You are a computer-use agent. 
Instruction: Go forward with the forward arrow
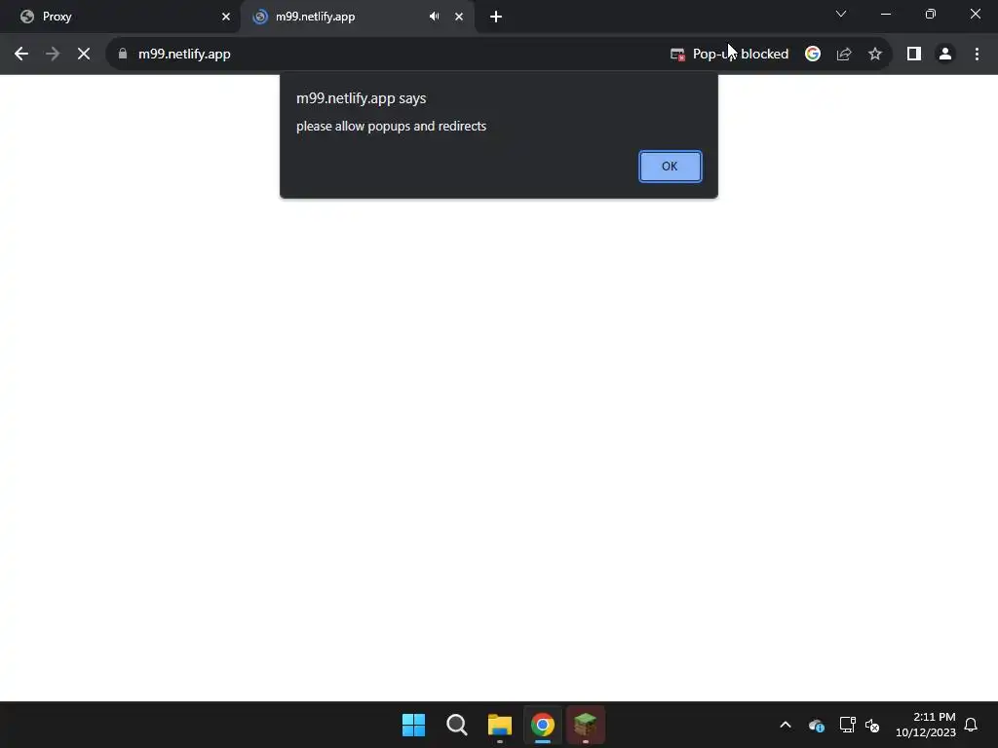(53, 55)
